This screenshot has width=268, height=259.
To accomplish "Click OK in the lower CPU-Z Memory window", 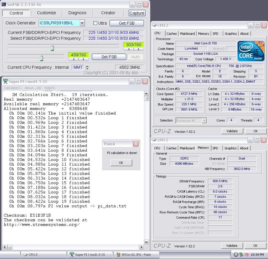I will coord(255,246).
